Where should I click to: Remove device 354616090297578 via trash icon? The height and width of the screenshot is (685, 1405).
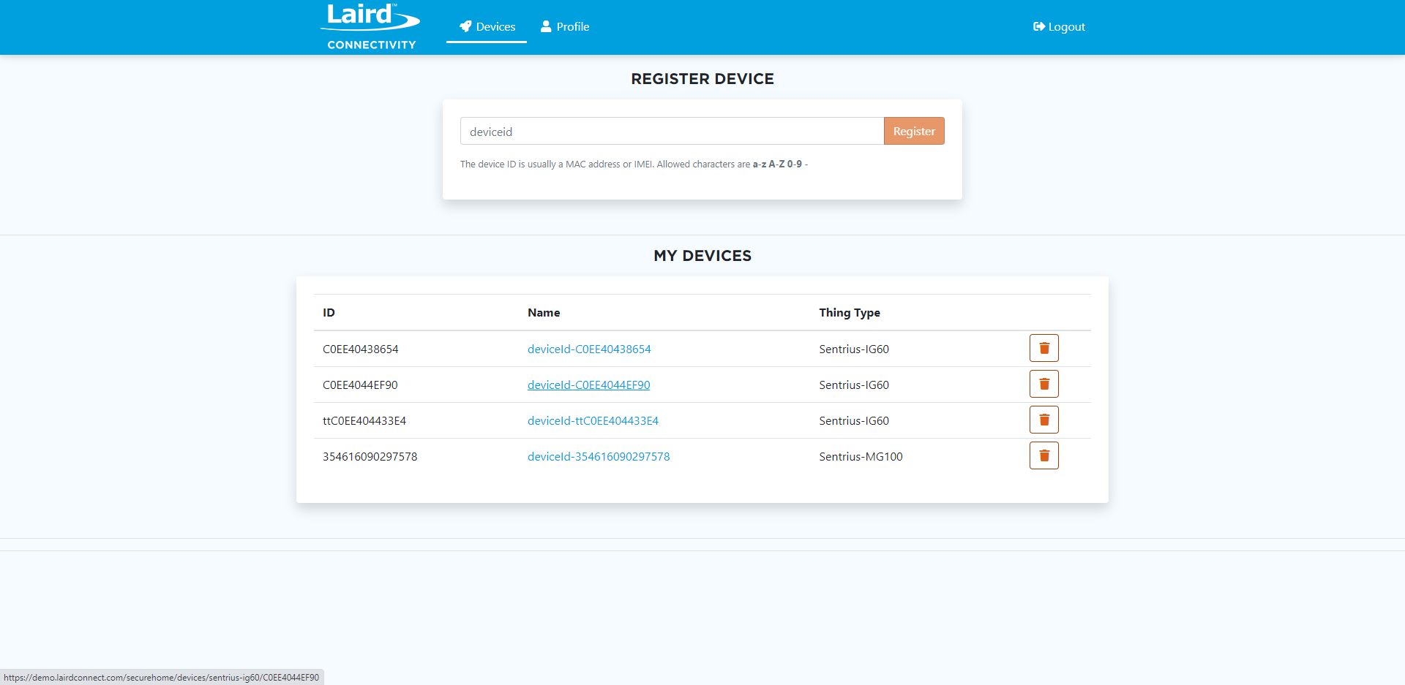(1044, 455)
